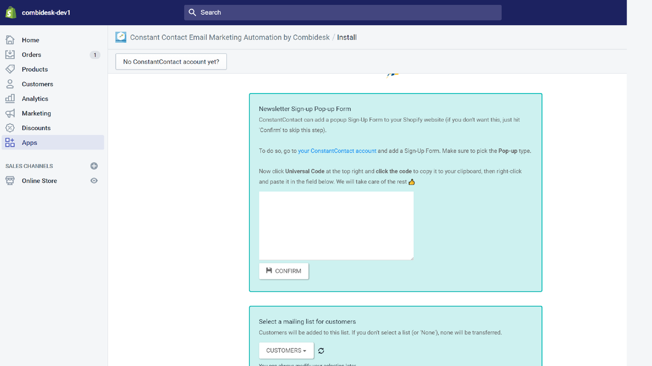This screenshot has width=652, height=366.
Task: Add a sales channel with plus icon
Action: 94,166
